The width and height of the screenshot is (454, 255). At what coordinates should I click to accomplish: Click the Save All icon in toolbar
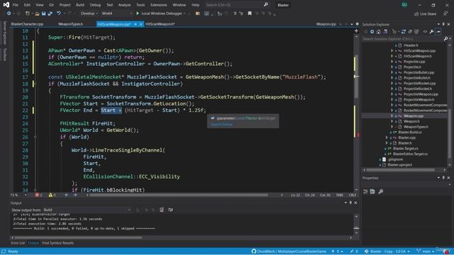(x=50, y=13)
